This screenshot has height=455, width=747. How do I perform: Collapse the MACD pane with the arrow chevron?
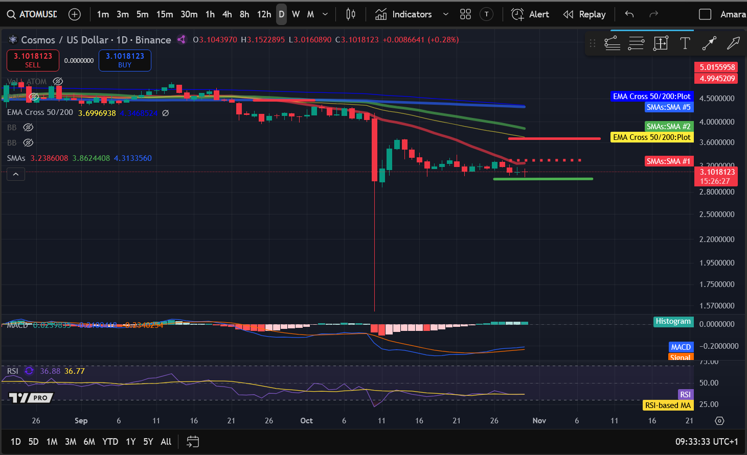(x=16, y=174)
